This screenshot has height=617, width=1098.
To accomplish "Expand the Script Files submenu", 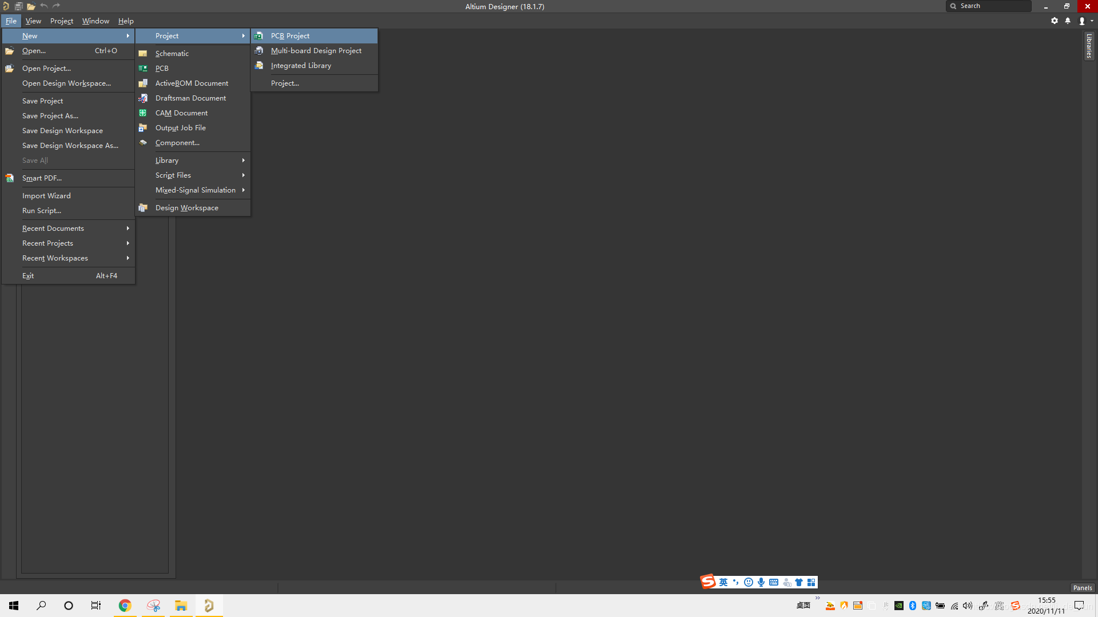I will click(x=193, y=175).
